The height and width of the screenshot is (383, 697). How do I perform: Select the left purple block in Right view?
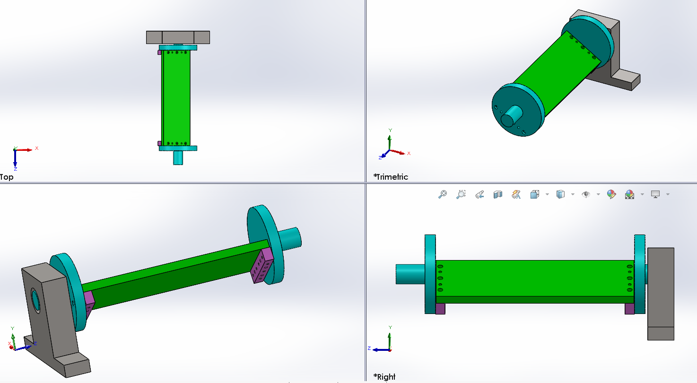click(x=440, y=309)
